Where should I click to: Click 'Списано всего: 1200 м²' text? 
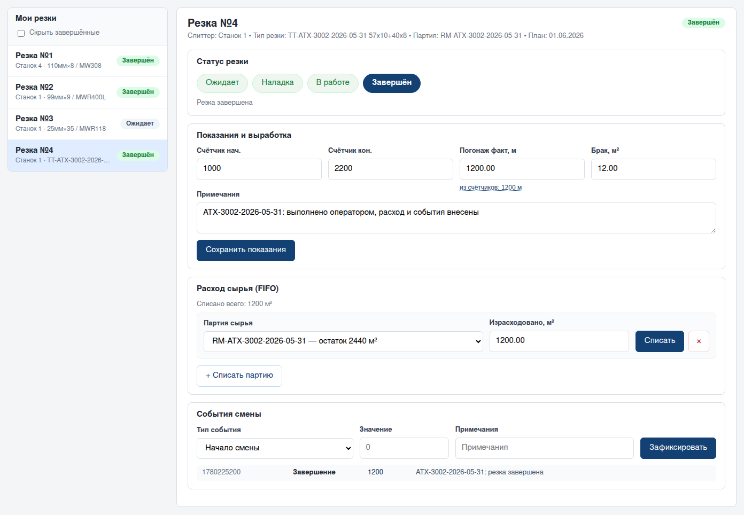(235, 304)
